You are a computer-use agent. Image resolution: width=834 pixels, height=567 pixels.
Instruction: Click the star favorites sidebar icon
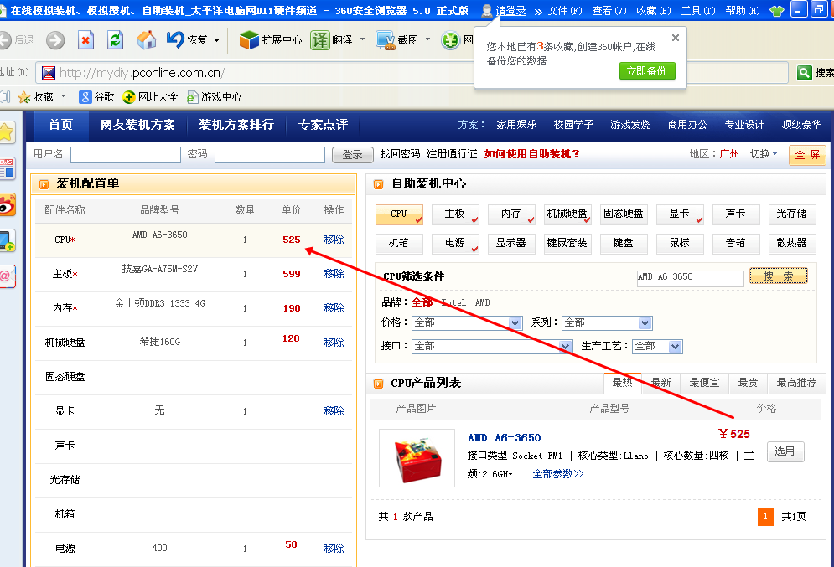(x=7, y=132)
